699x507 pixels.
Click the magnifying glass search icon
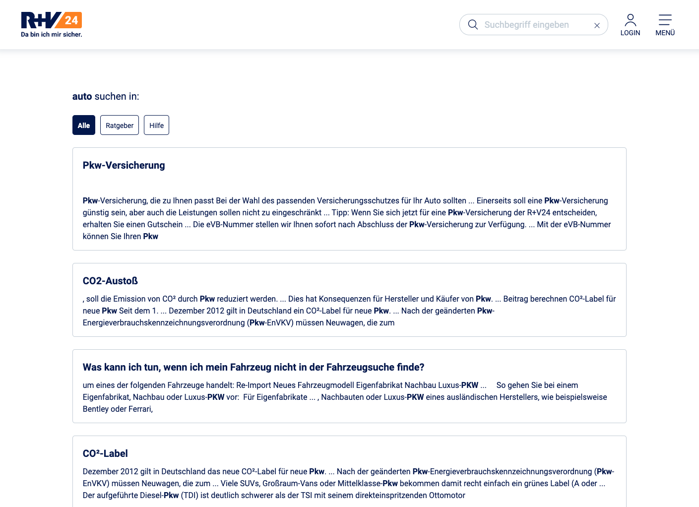[x=473, y=25]
